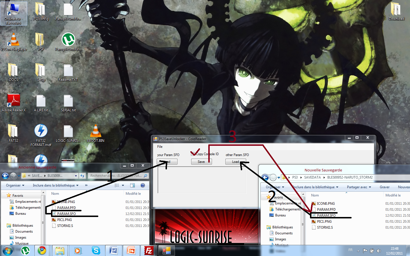The image size is (410, 256).
Task: Click Load under other Param.SFO
Action: coord(236,162)
